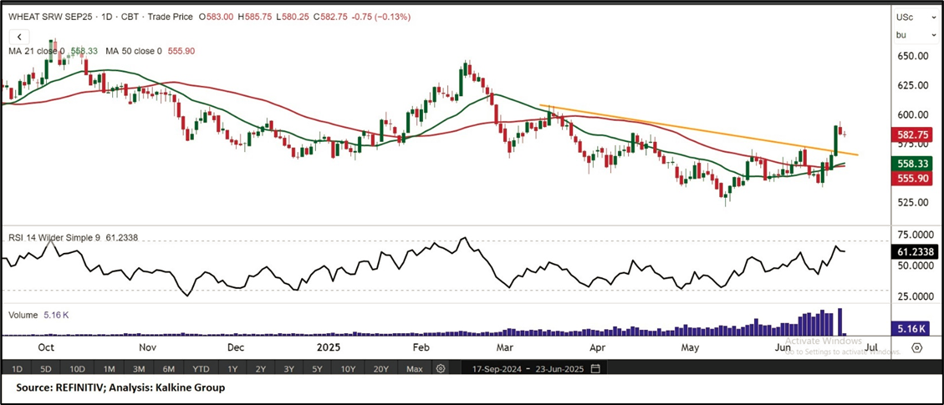Viewport: 944px width, 405px height.
Task: Click the Feb label on time axis
Action: pos(421,348)
